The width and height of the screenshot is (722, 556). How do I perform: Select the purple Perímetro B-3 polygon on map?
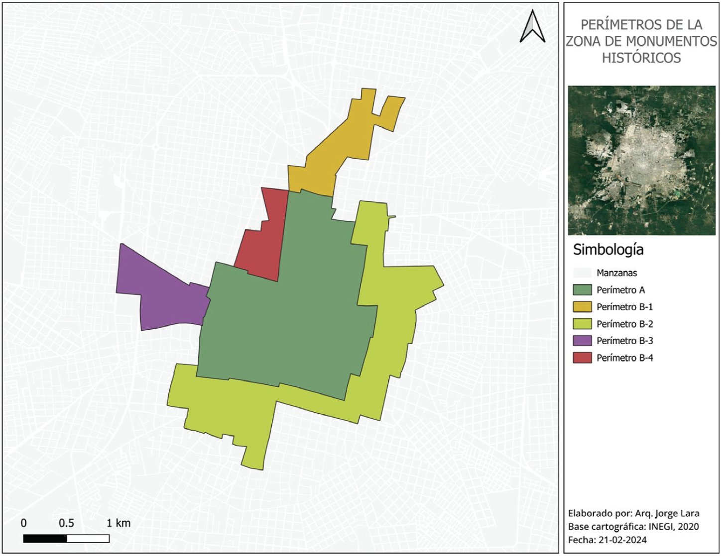(x=164, y=293)
